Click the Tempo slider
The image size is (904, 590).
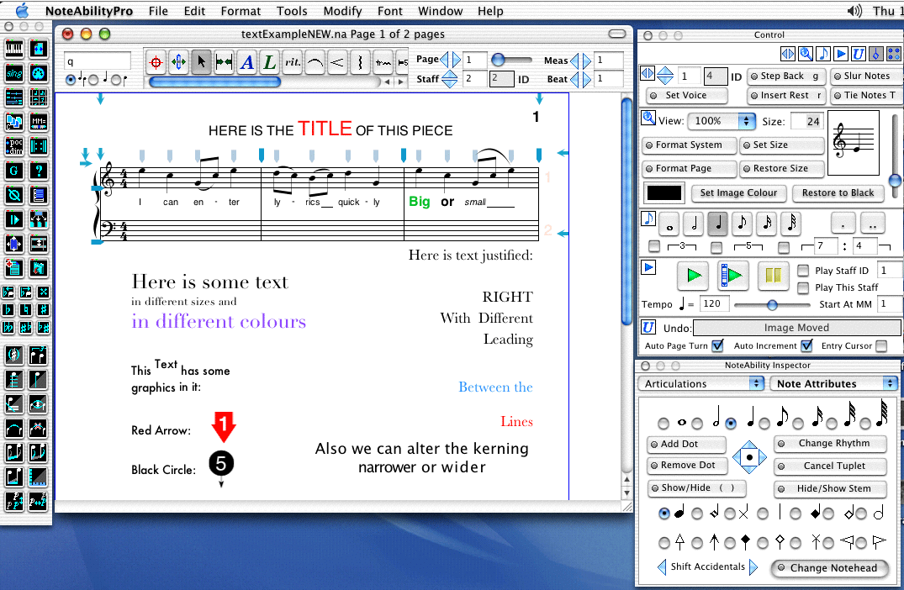pyautogui.click(x=771, y=304)
